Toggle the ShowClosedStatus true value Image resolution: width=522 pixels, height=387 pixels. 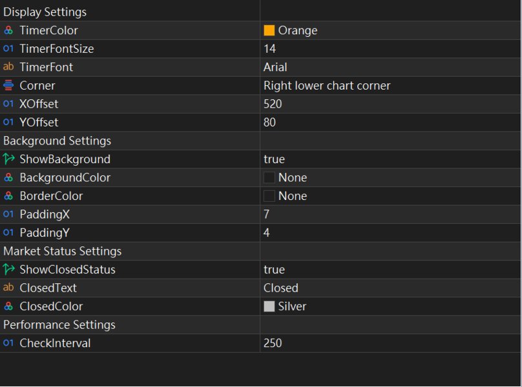click(390, 270)
